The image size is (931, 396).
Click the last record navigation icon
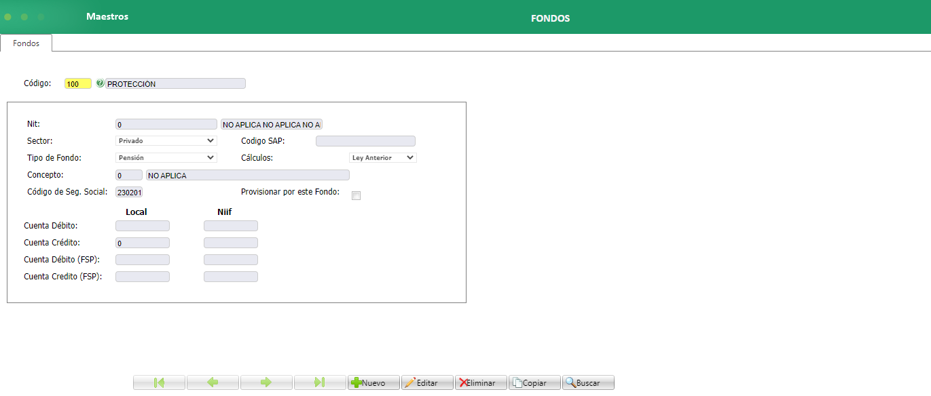(x=320, y=382)
